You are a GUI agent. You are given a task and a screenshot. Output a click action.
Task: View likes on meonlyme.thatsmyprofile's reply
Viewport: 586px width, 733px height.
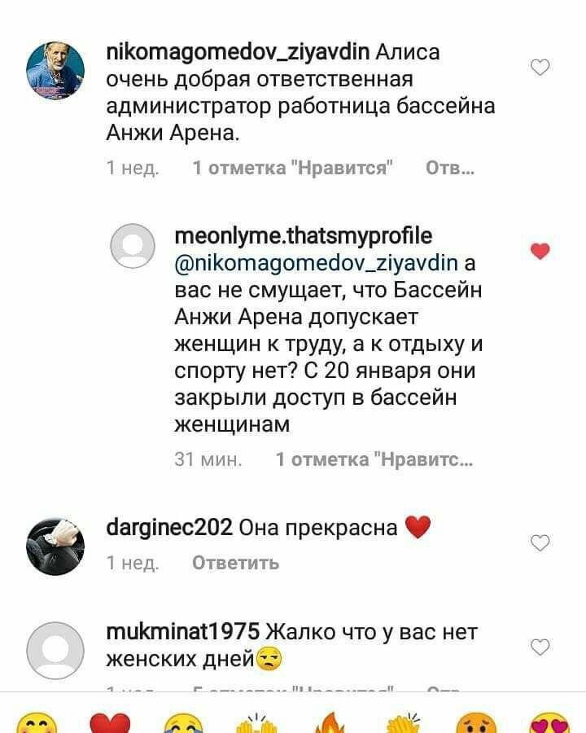374,459
